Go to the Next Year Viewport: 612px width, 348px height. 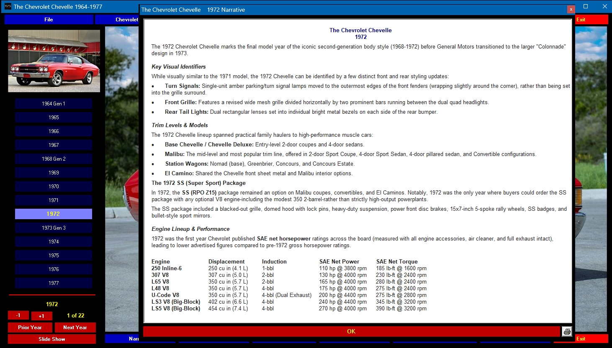[x=75, y=328]
